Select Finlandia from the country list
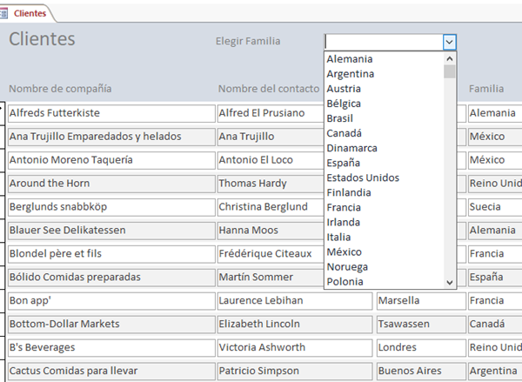This screenshot has height=382, width=522. click(349, 192)
